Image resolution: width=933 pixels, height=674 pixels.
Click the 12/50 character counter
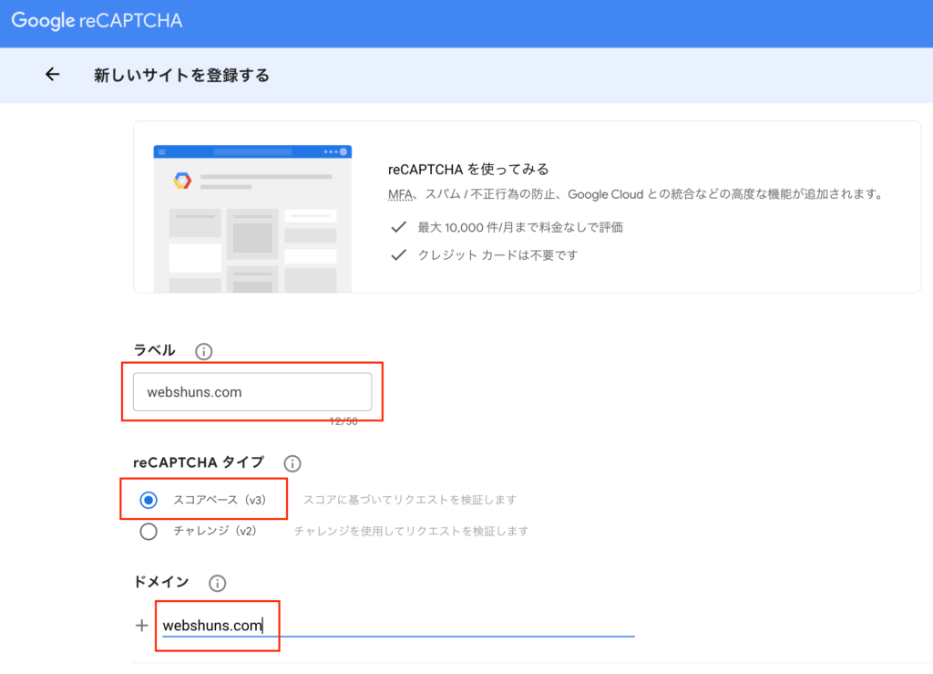344,420
